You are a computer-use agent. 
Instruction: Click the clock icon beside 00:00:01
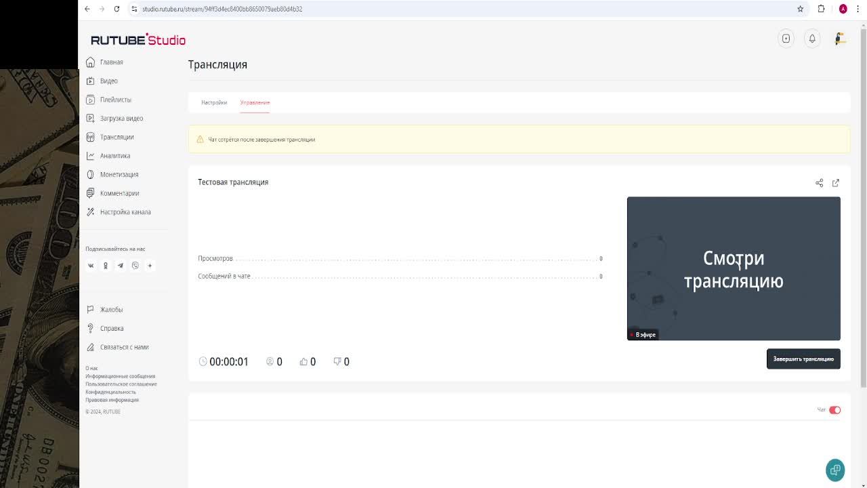pos(203,361)
